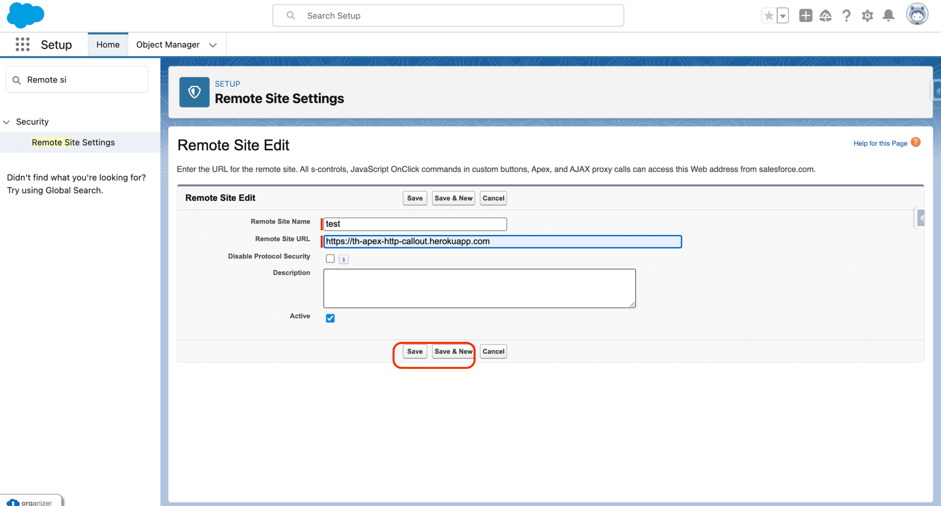The height and width of the screenshot is (506, 941).
Task: Click the Salesforce cloud logo
Action: [25, 15]
